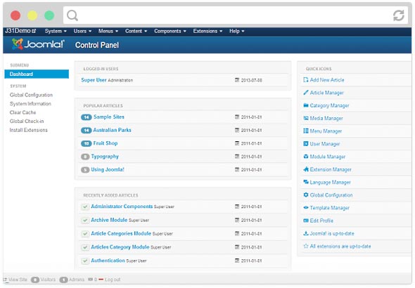Select Global Check-in in sidebar

(x=27, y=121)
